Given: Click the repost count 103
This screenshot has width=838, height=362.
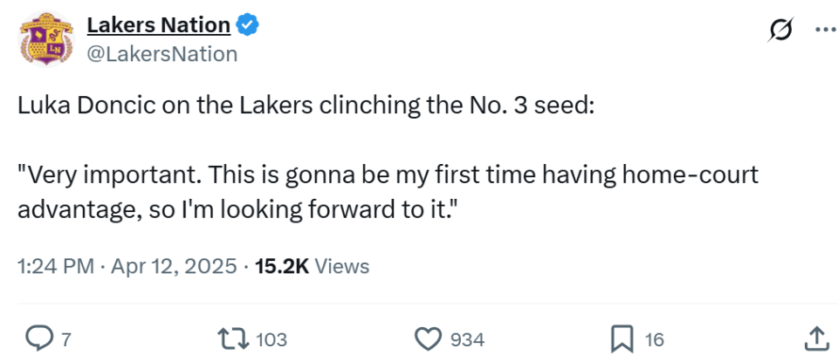Looking at the screenshot, I should pyautogui.click(x=271, y=339).
